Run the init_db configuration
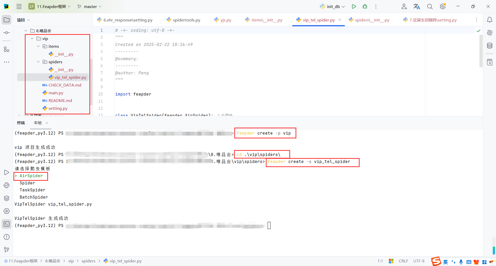This screenshot has height=266, width=496. (354, 6)
